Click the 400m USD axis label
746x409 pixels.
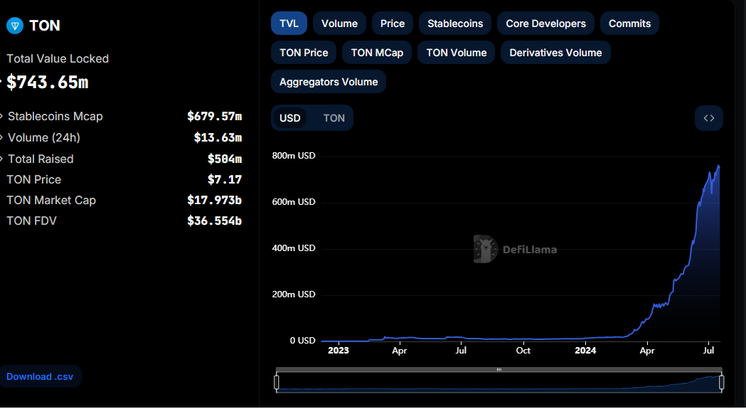tap(294, 248)
